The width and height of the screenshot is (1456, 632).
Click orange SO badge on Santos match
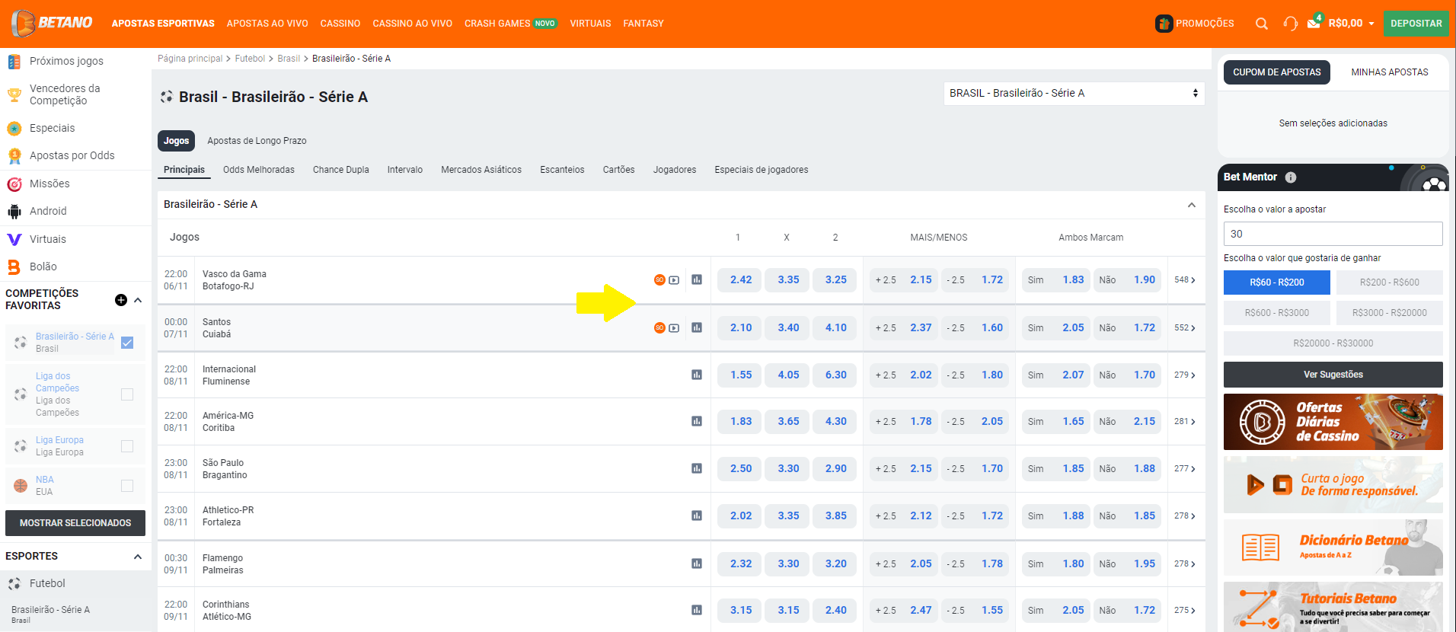659,327
